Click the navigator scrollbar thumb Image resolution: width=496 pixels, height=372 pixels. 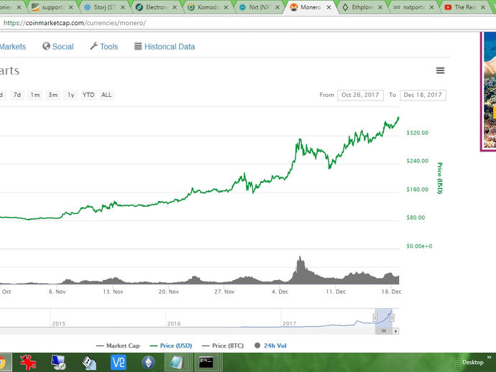tap(384, 331)
